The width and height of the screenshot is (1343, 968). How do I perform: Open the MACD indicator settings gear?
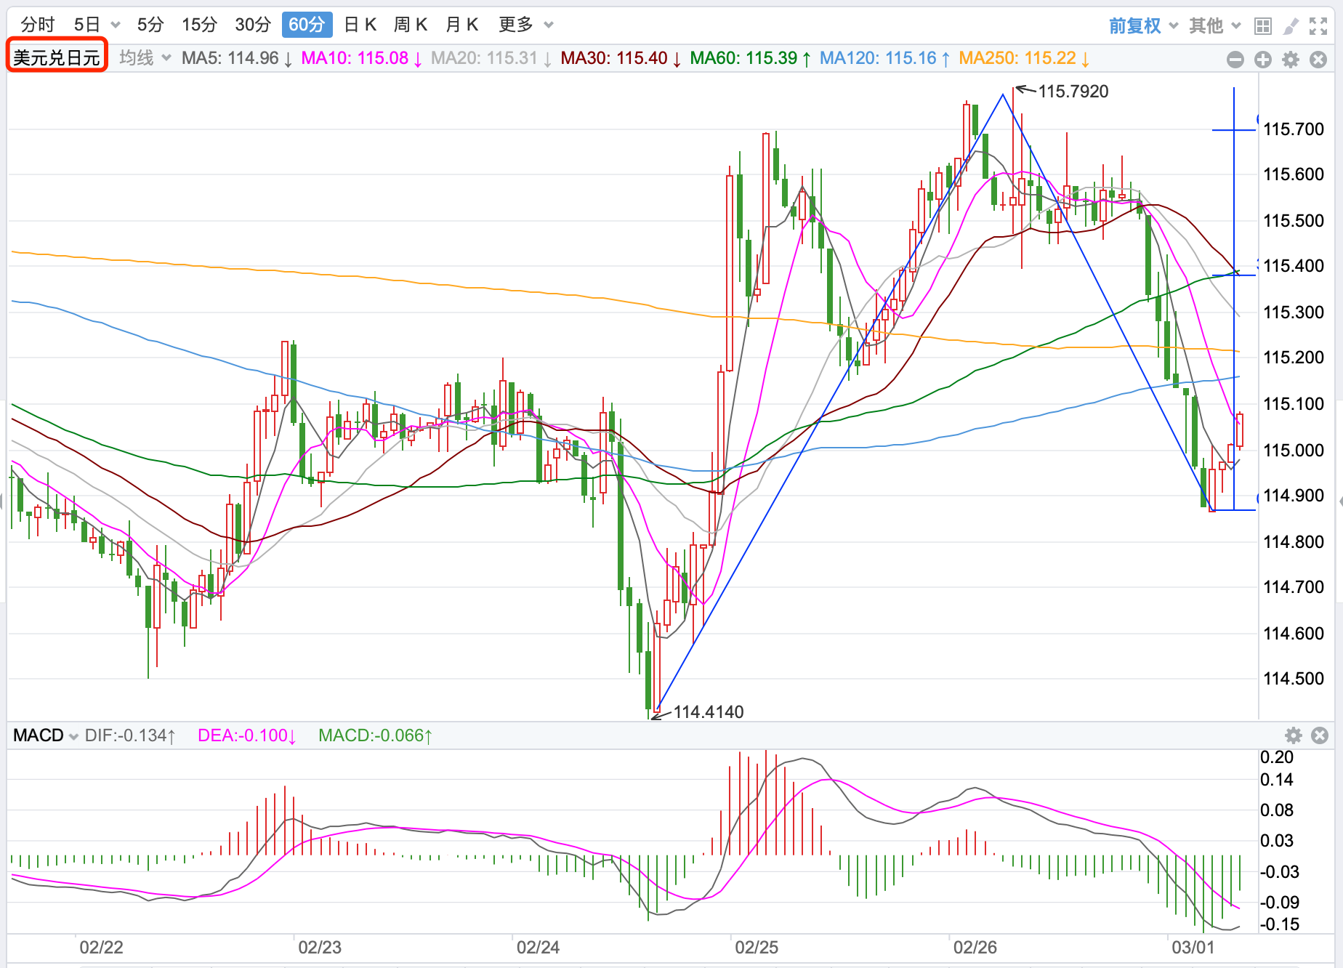point(1294,735)
